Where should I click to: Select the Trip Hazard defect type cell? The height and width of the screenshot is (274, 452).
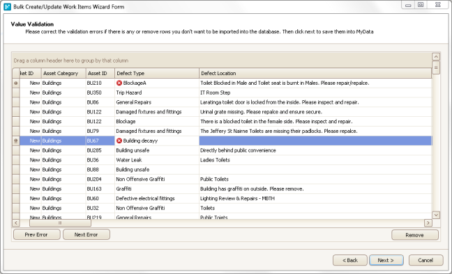tap(157, 92)
